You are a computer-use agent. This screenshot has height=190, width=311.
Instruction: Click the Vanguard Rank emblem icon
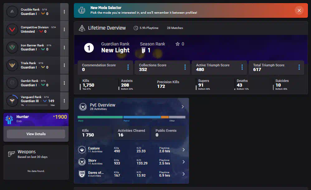(12, 101)
